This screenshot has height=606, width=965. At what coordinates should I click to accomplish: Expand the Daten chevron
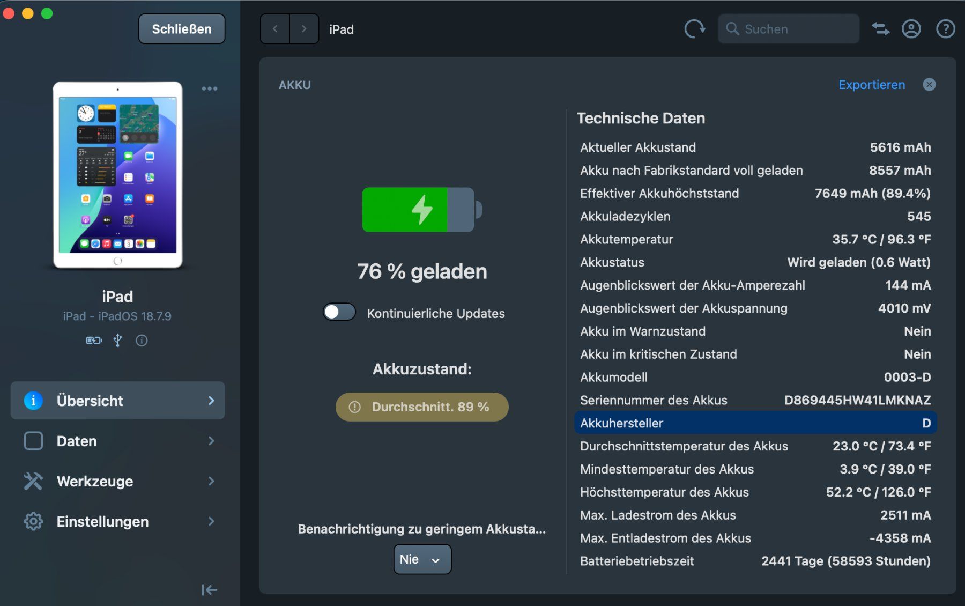coord(211,441)
